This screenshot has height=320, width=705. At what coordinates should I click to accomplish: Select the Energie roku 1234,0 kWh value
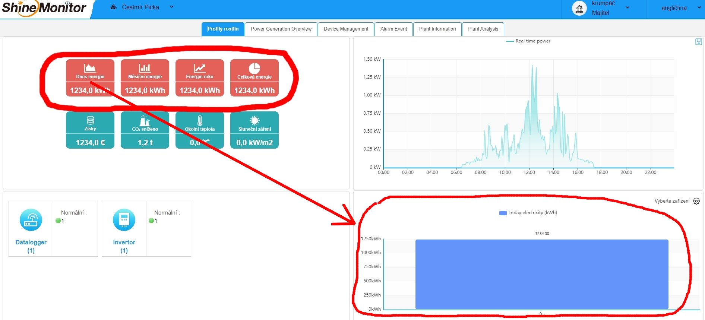[x=200, y=91]
